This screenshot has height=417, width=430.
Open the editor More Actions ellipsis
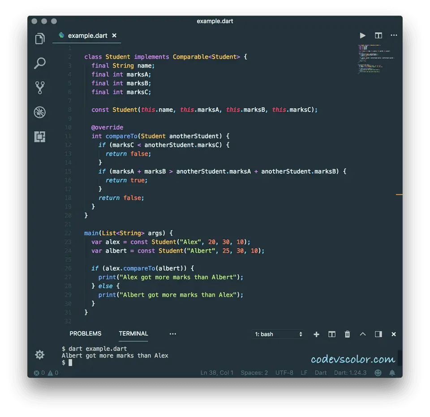coord(394,35)
